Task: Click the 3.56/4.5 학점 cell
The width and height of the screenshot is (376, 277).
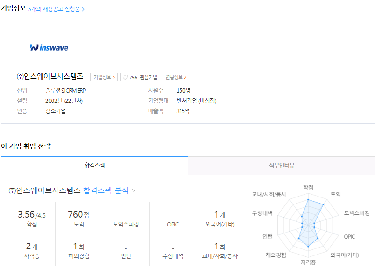Action: tap(32, 218)
